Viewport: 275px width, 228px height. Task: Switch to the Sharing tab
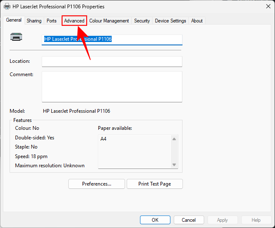tap(34, 21)
